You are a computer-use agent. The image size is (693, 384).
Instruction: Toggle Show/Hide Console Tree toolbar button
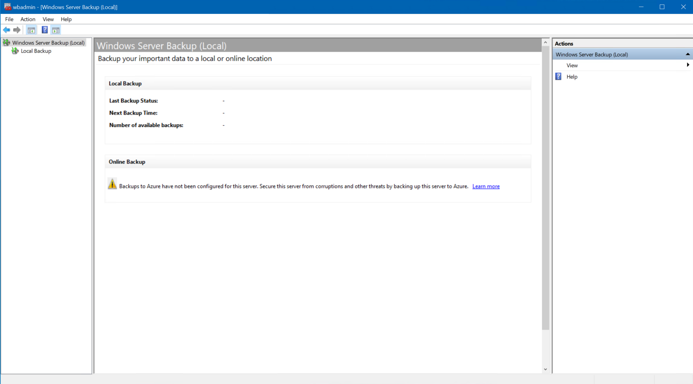pos(31,30)
